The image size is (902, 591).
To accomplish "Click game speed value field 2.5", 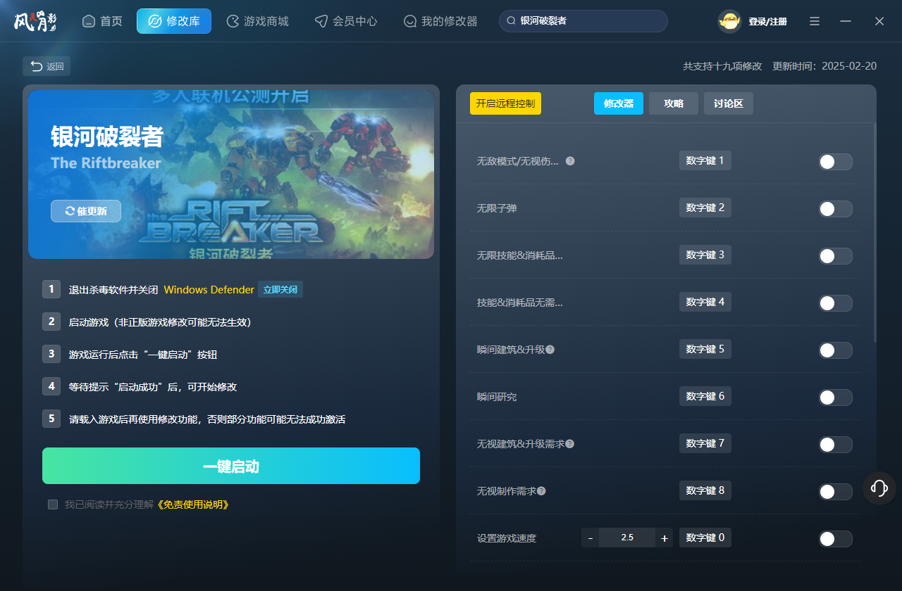I will (x=627, y=538).
